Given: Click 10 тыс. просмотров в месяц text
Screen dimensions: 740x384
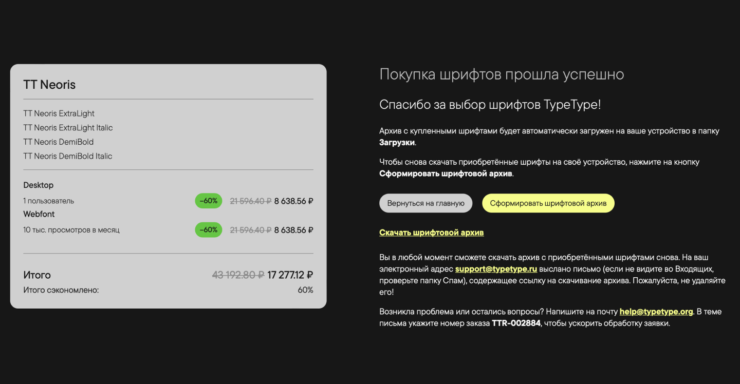Looking at the screenshot, I should 71,230.
